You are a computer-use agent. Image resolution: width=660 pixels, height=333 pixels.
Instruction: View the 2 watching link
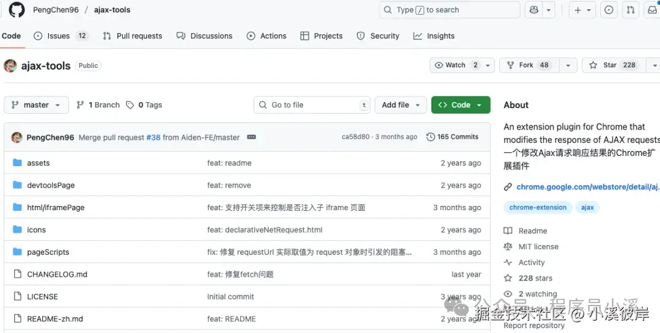[530, 294]
